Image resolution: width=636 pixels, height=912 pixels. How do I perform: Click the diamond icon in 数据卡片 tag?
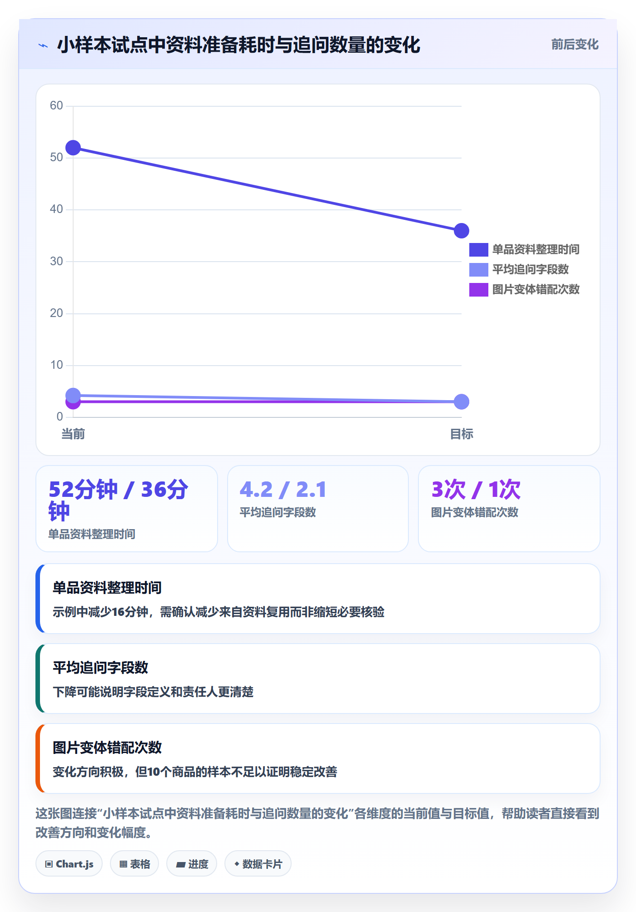point(237,864)
